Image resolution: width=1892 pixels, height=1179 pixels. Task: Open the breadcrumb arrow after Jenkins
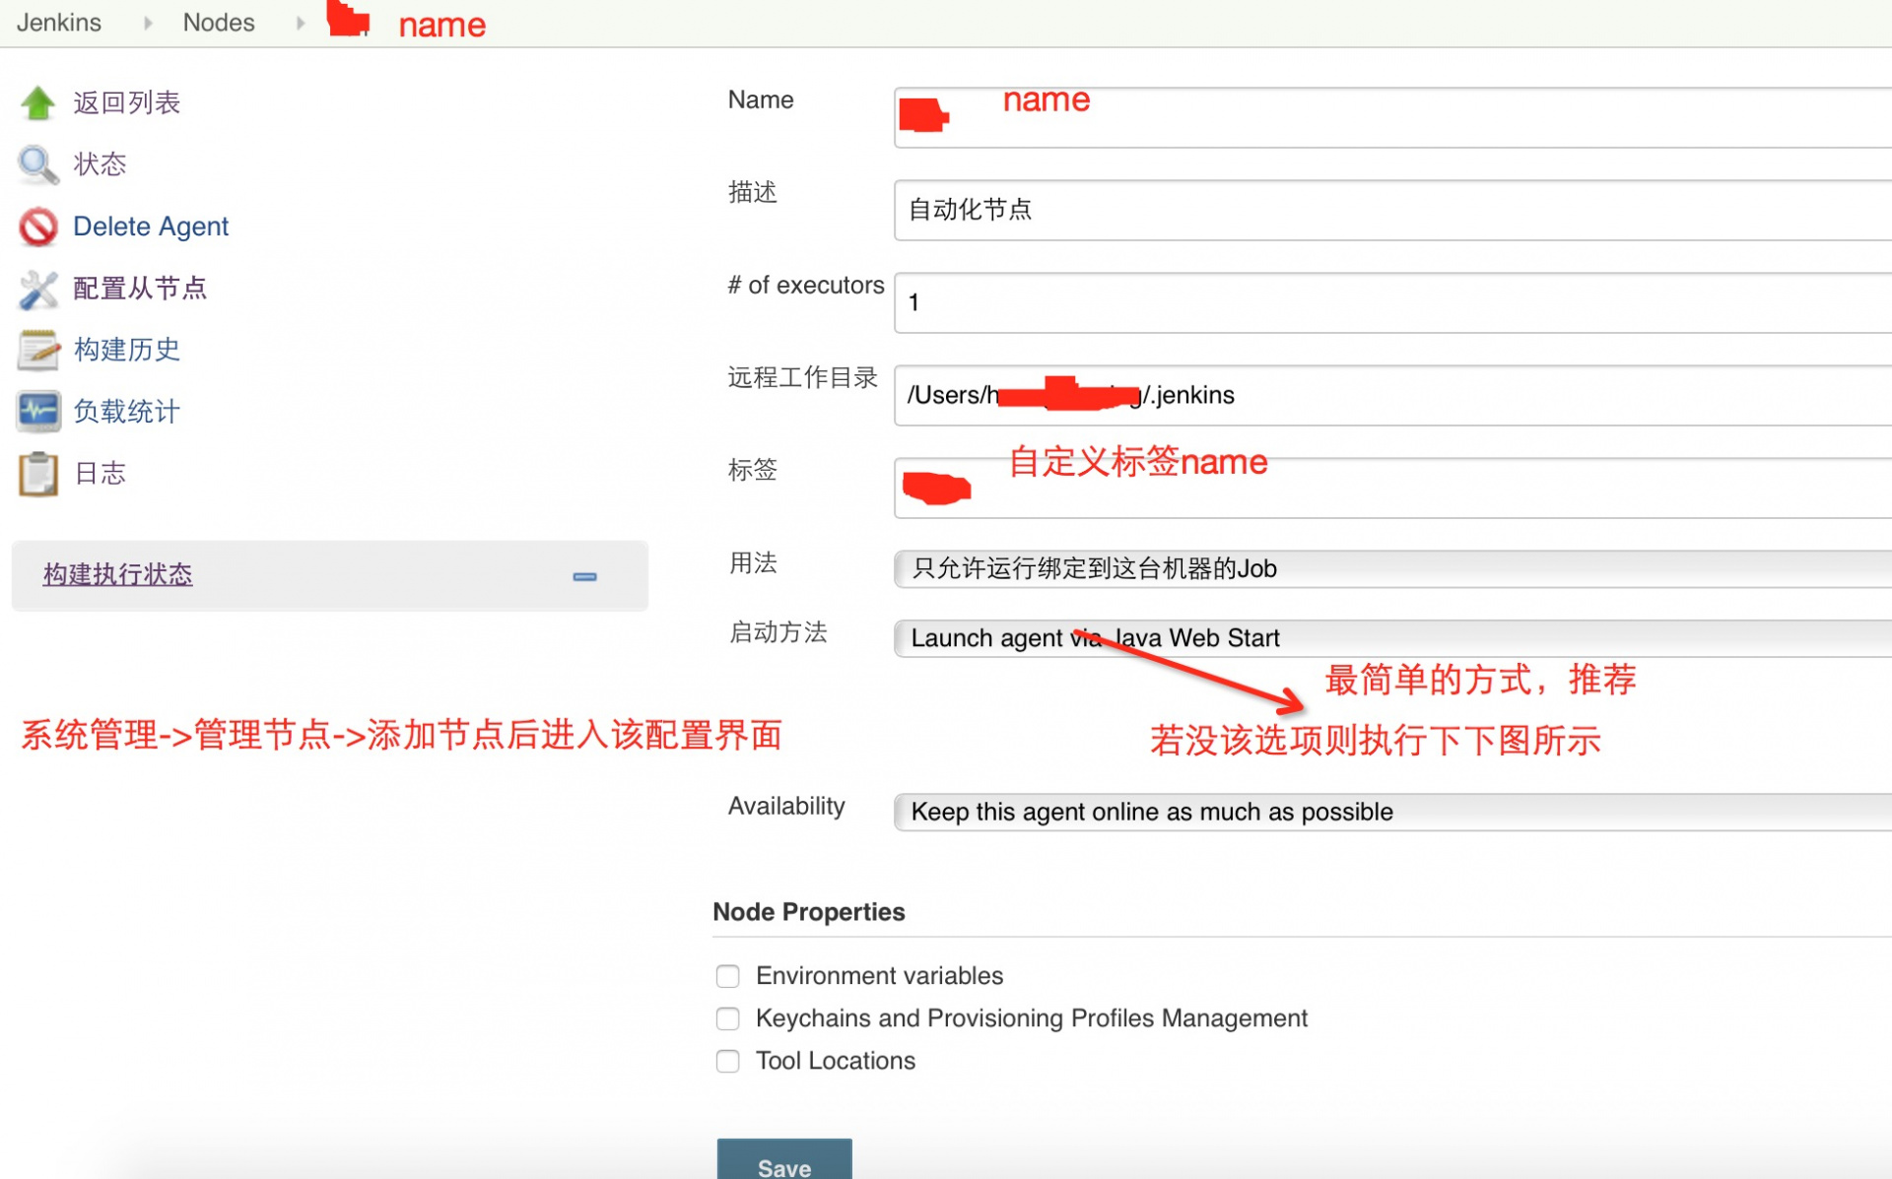[x=148, y=23]
